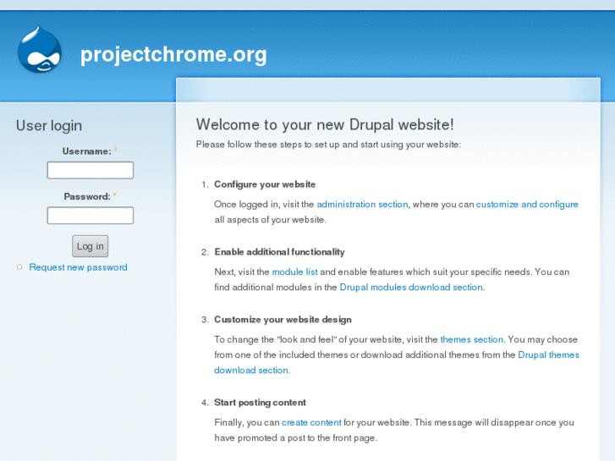Viewport: 615px width, 461px height.
Task: Open Drupal themes download section link
Action: click(x=548, y=355)
